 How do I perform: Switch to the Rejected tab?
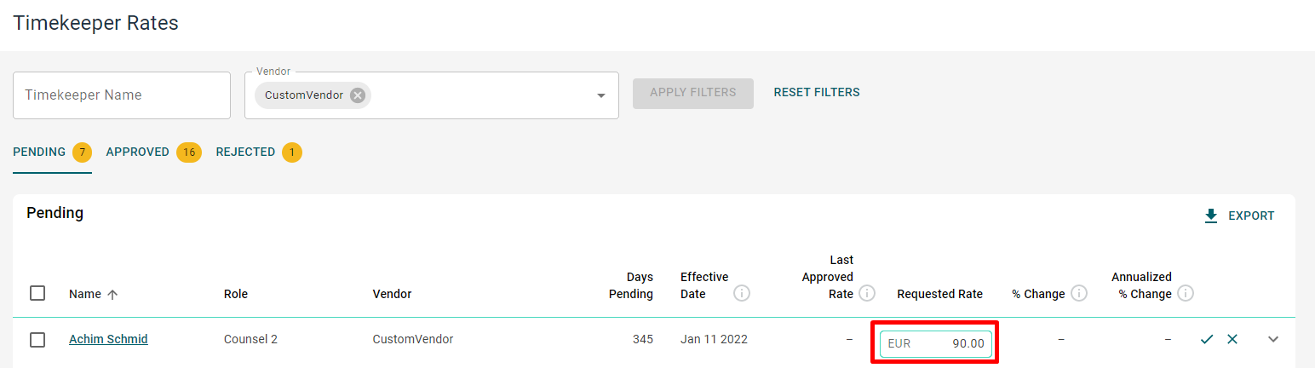click(x=259, y=152)
